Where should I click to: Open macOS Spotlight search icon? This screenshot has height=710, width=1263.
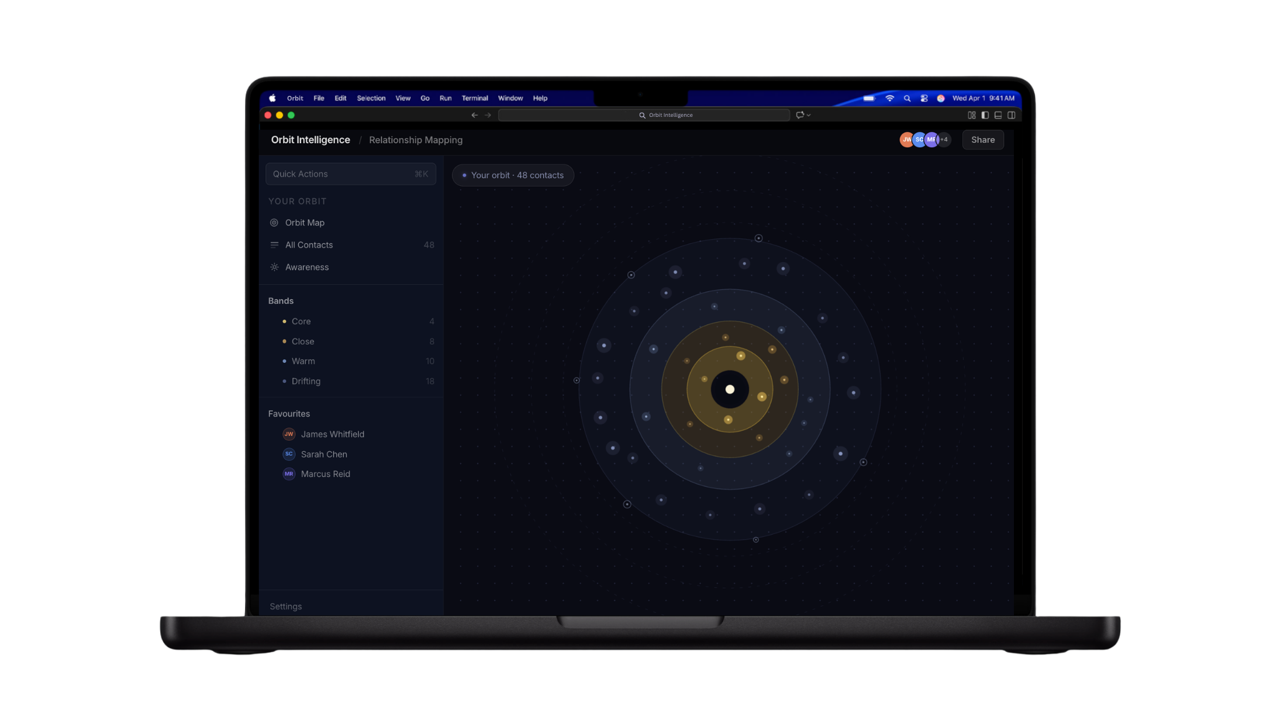pos(907,98)
